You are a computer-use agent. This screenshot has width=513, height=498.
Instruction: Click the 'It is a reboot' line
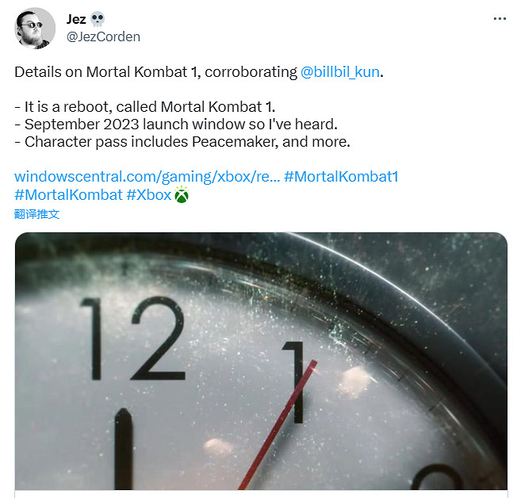pos(145,107)
